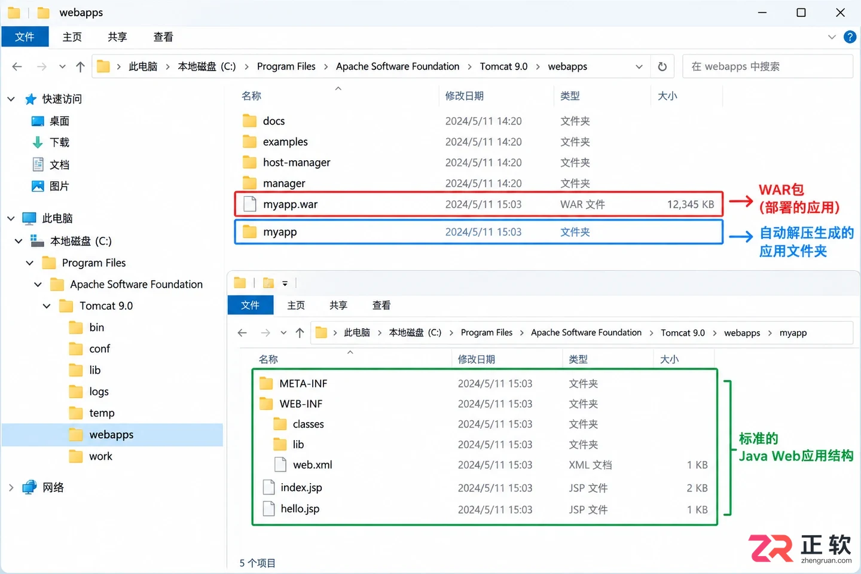This screenshot has width=861, height=574.
Task: Select the hello.jsp file icon
Action: (269, 509)
